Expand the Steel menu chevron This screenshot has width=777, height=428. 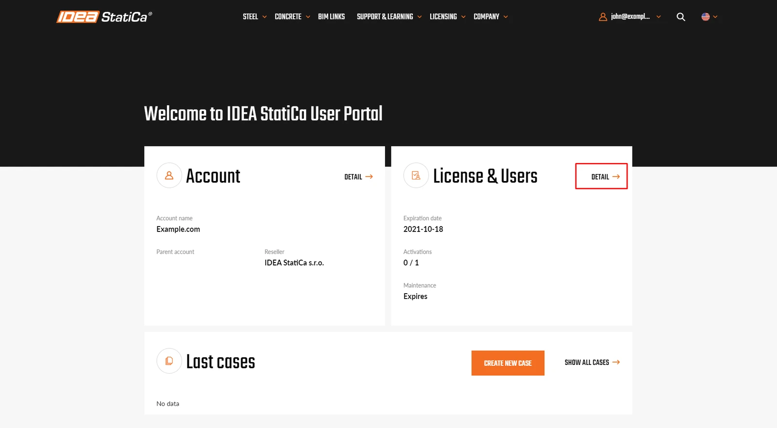pyautogui.click(x=265, y=17)
